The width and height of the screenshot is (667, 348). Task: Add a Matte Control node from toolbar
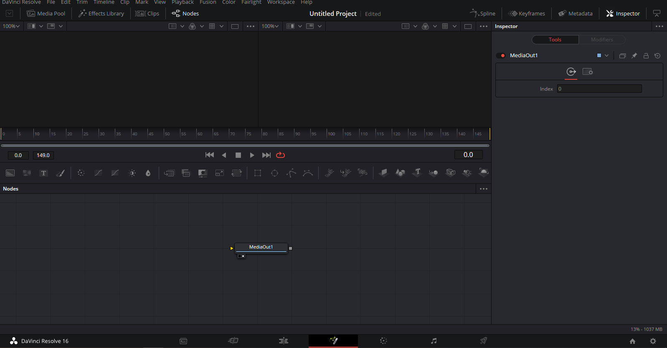point(203,173)
